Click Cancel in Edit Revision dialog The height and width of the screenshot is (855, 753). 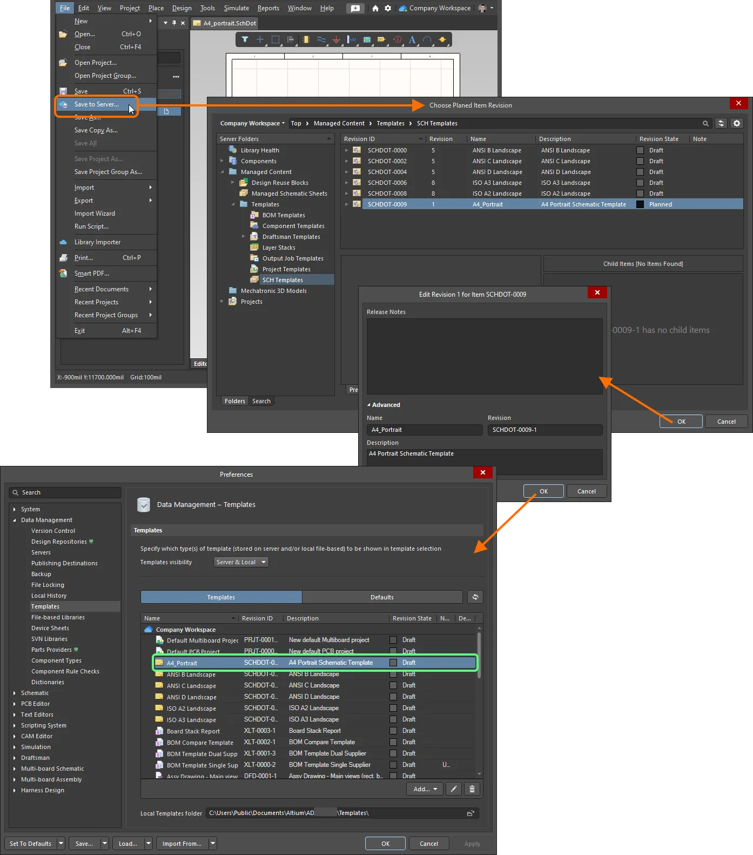[x=586, y=491]
